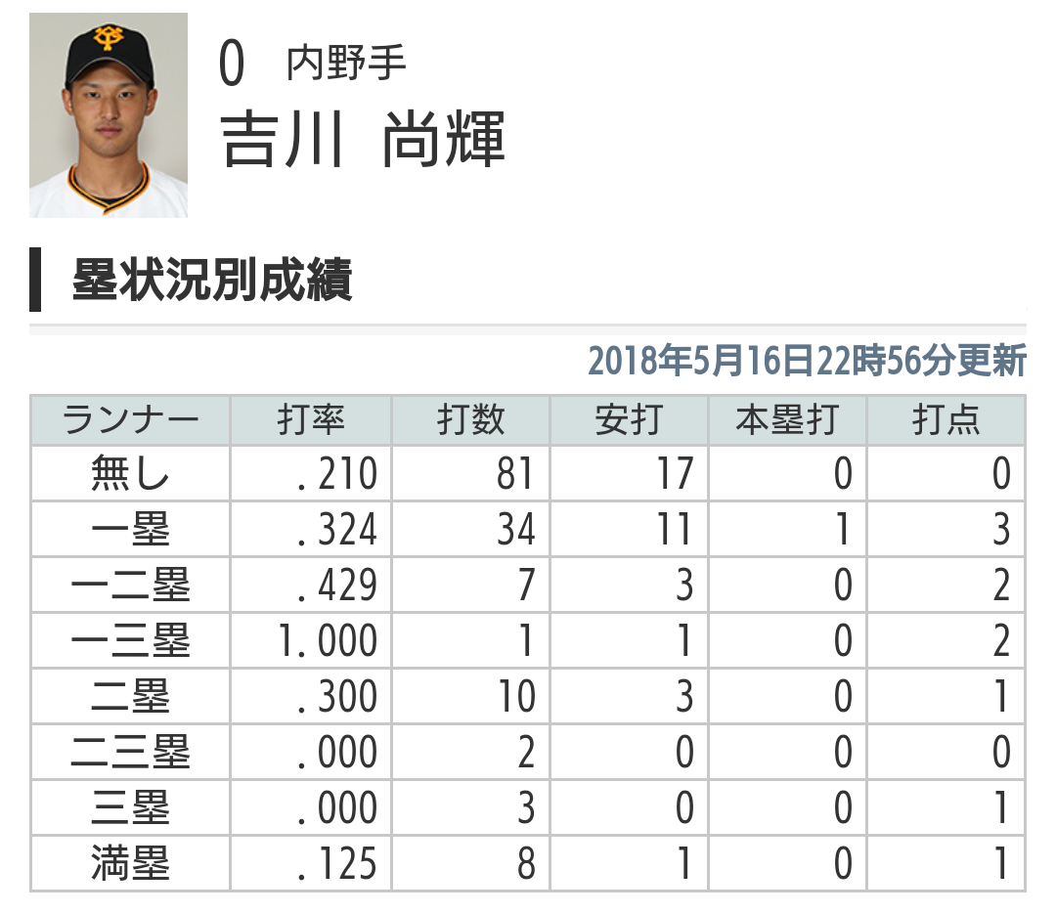
Task: Click the 打数 column header
Action: point(470,420)
